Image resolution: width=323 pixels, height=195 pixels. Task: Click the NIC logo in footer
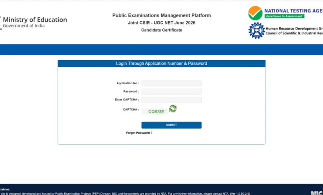click(x=317, y=193)
